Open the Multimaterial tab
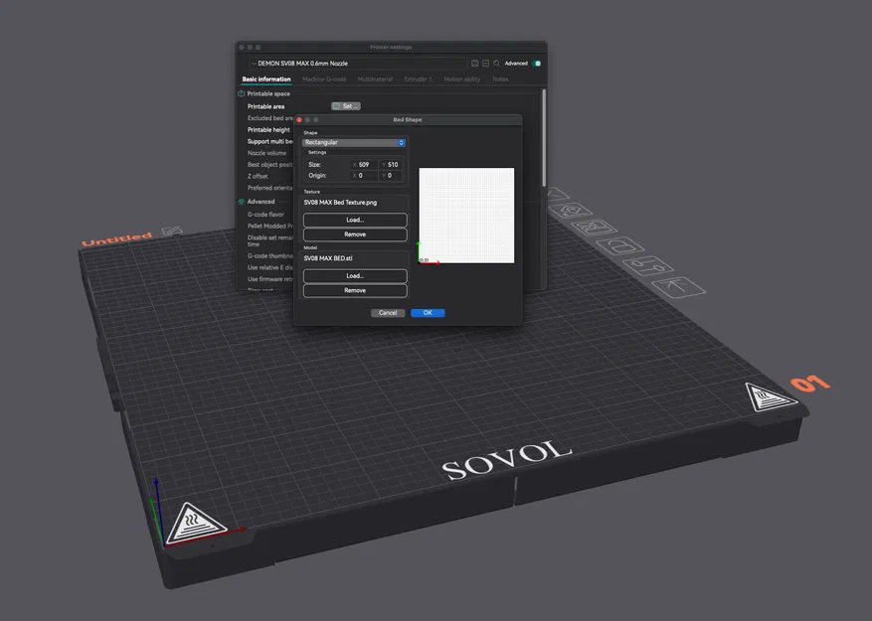872x621 pixels. pos(375,78)
